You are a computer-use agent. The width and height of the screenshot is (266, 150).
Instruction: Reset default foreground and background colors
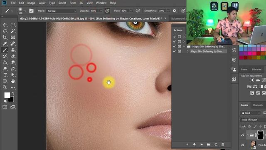(5, 101)
